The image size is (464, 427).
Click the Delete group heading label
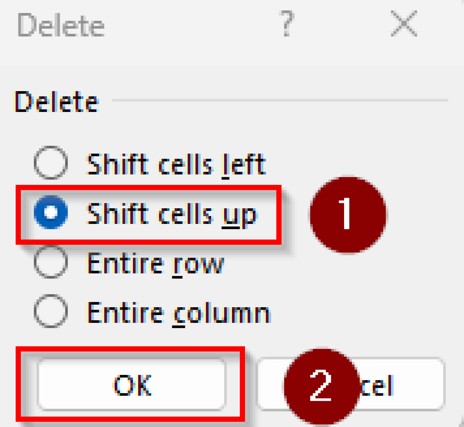[x=56, y=101]
